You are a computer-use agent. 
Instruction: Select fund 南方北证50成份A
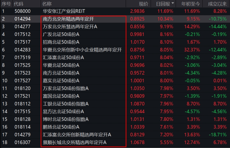[x=61, y=73]
